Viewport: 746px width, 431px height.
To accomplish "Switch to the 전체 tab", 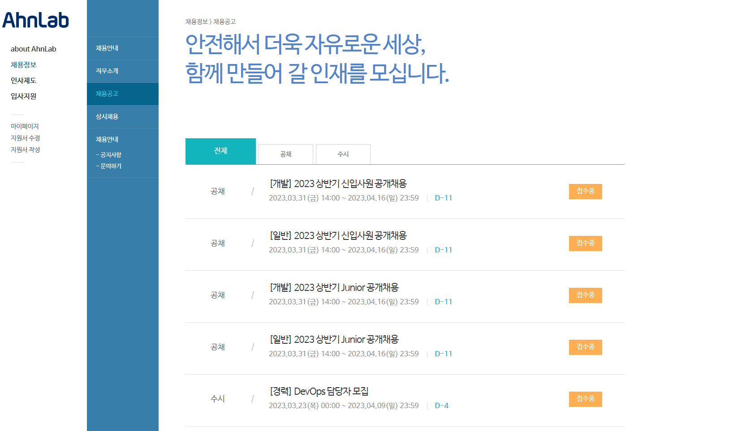I will point(220,151).
